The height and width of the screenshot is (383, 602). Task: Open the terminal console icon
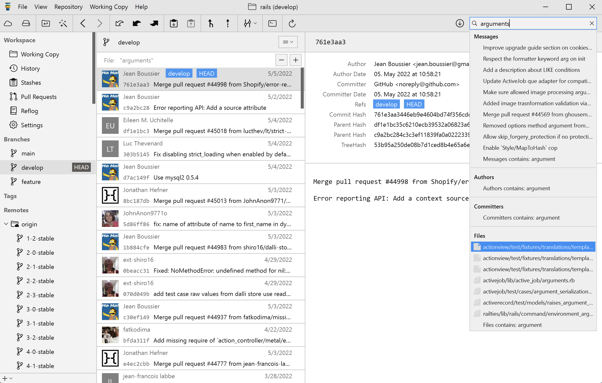(x=272, y=24)
